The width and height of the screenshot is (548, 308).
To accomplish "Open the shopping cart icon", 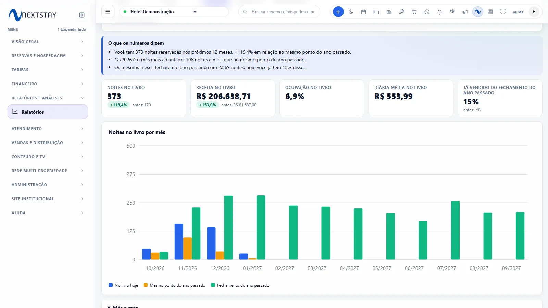I will pos(414,12).
